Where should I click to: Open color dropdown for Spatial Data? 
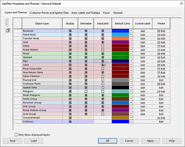pyautogui.click(x=131, y=88)
